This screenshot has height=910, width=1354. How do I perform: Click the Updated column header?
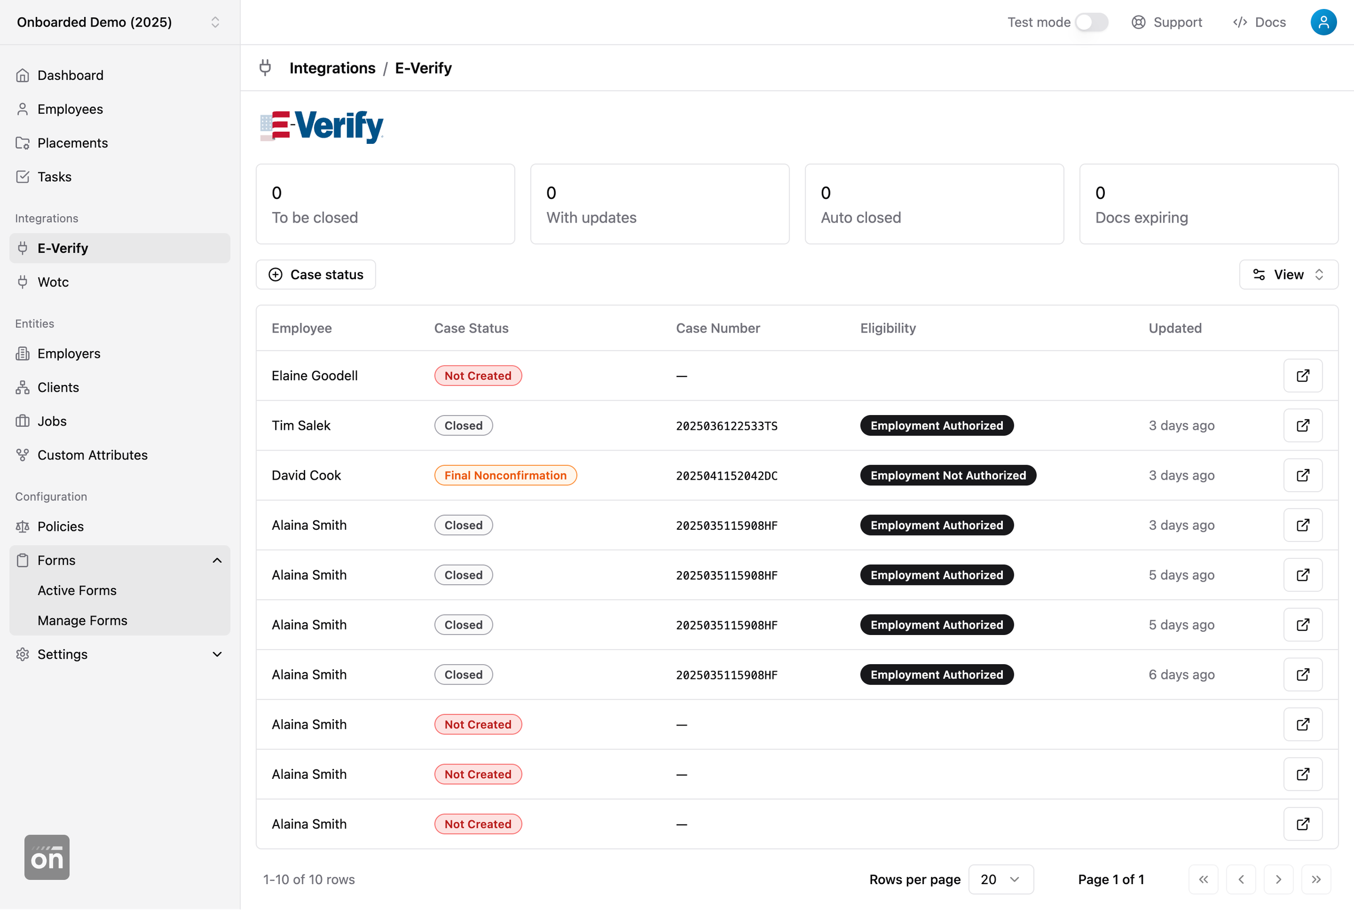click(x=1175, y=328)
